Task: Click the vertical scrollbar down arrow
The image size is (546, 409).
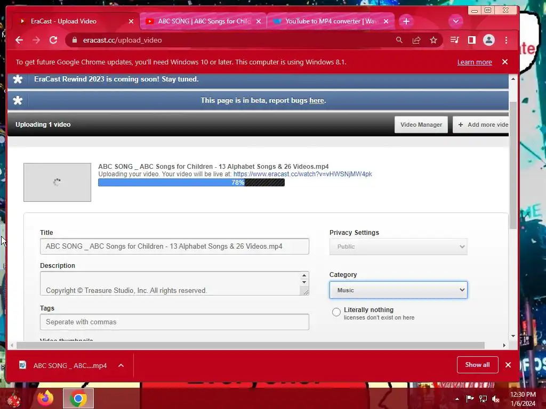Action: (x=513, y=336)
